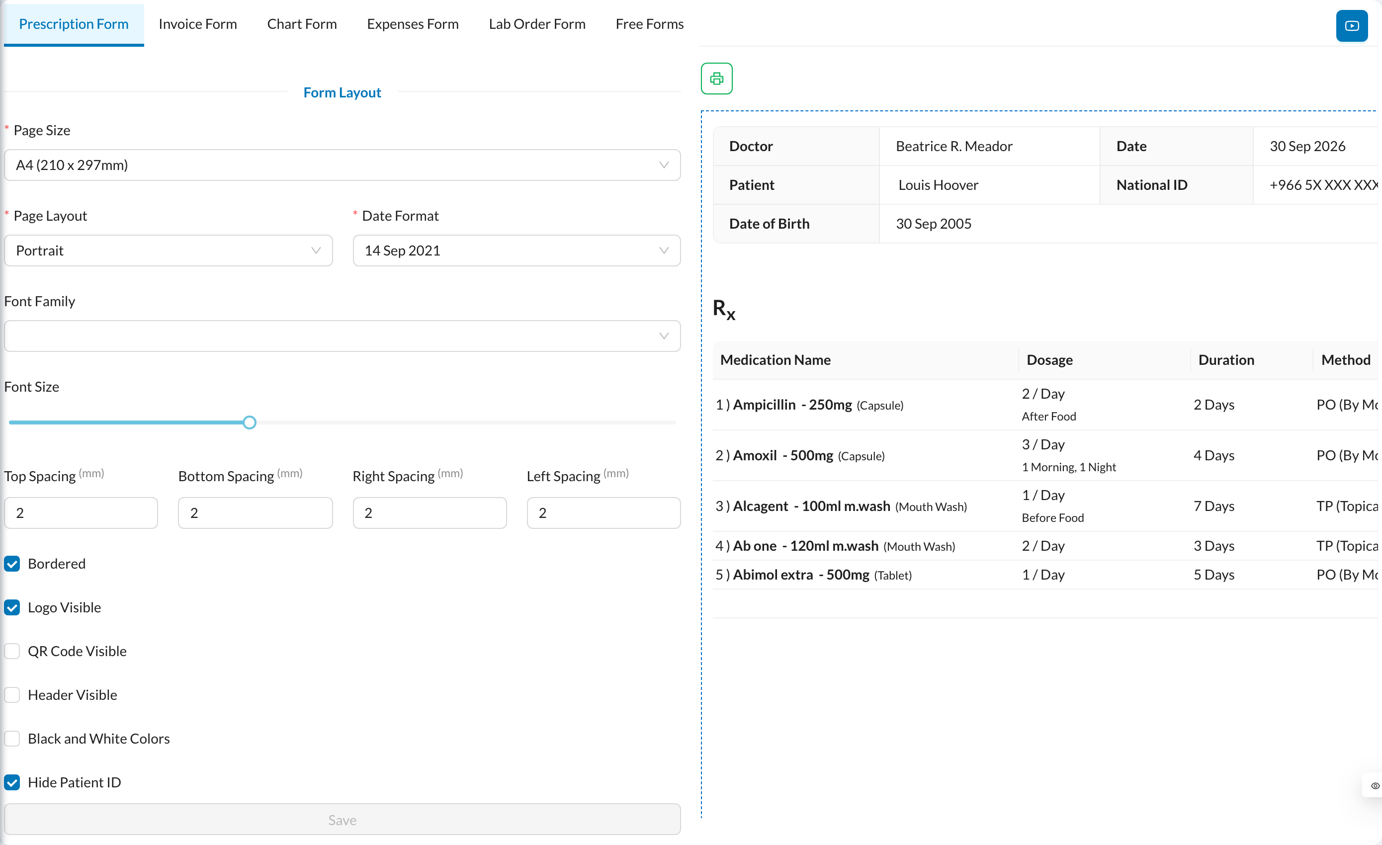
Task: Enable Black and White Colors checkbox
Action: point(12,739)
